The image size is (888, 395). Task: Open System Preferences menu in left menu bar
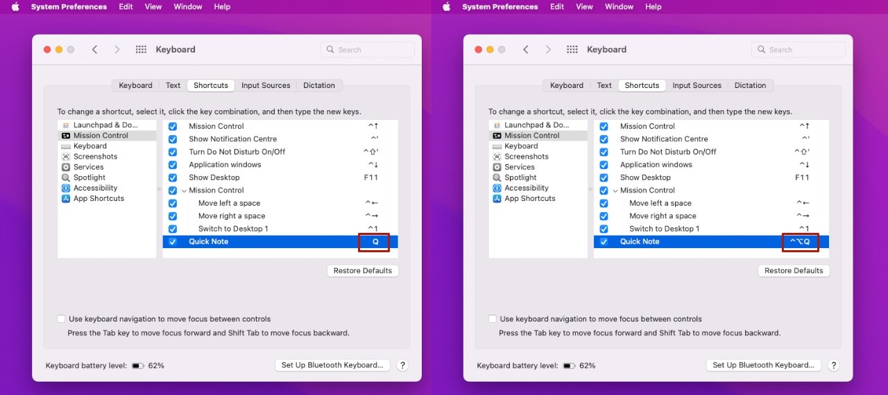coord(69,6)
